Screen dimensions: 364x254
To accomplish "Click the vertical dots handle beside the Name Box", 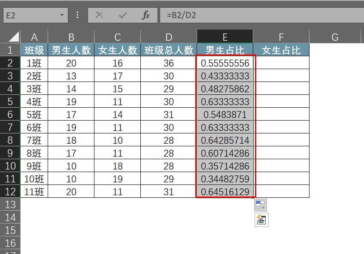I will (77, 15).
